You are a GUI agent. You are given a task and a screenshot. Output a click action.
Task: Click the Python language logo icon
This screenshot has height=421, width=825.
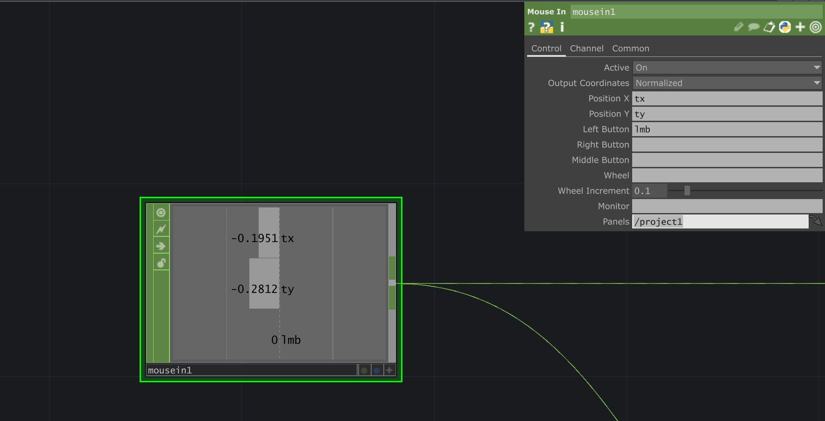pyautogui.click(x=785, y=28)
